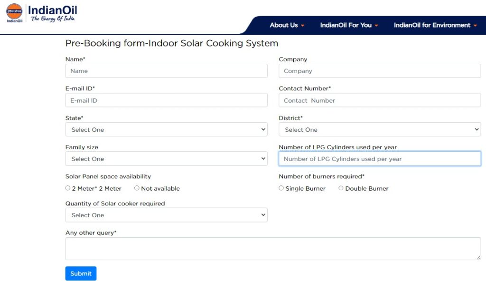
Task: Select the 2 Meter* 2 Meter radio option
Action: (x=68, y=188)
